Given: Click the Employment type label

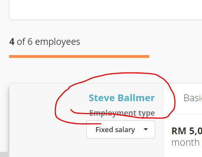Looking at the screenshot, I should coord(122,113).
